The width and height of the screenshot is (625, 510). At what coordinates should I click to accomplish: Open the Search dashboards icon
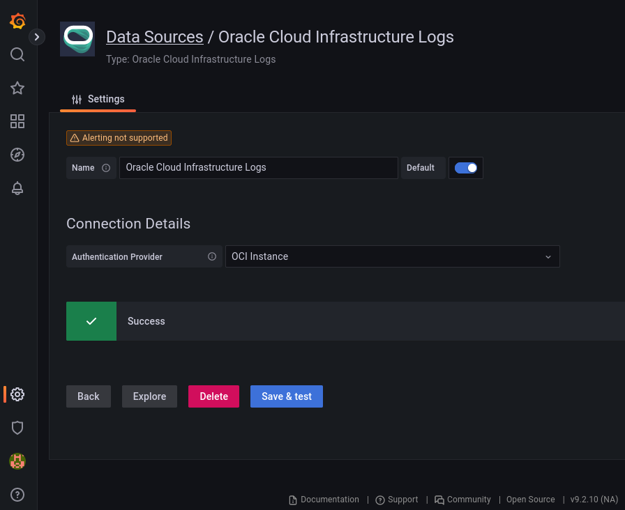[17, 54]
